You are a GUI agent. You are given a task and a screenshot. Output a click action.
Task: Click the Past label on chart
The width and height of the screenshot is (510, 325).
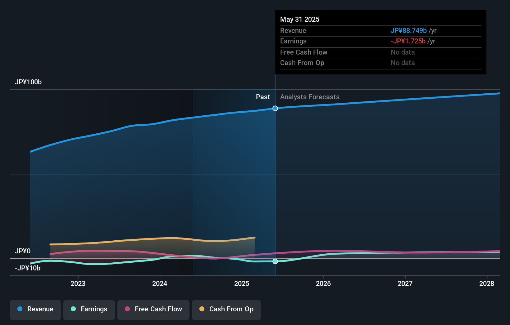coord(263,97)
